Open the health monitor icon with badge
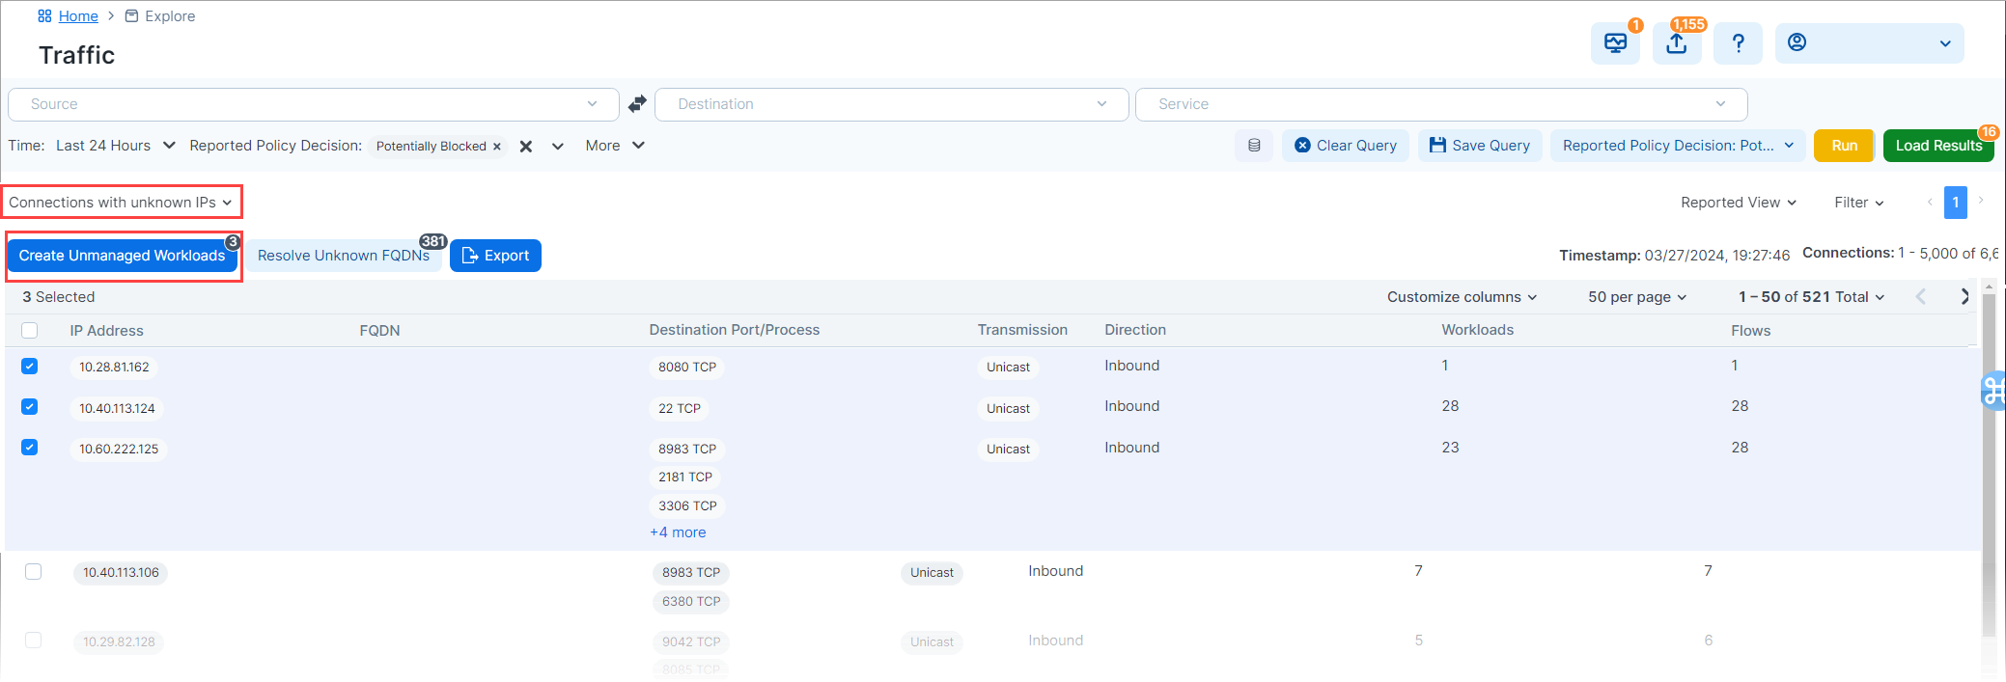The image size is (2006, 682). click(1615, 43)
